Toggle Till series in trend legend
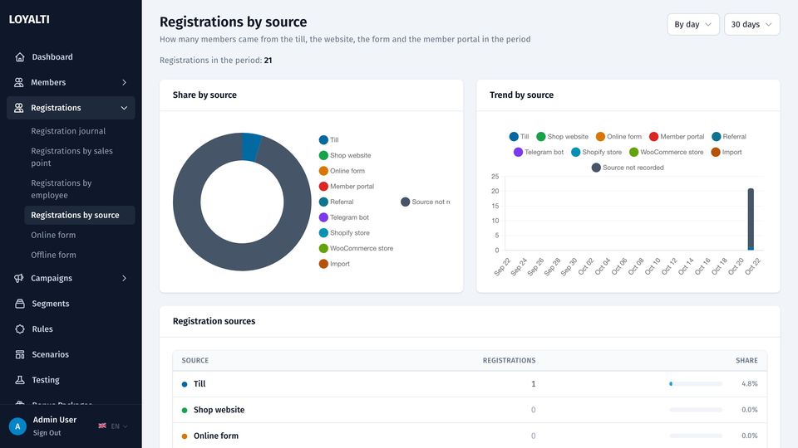This screenshot has height=448, width=798. coord(519,137)
